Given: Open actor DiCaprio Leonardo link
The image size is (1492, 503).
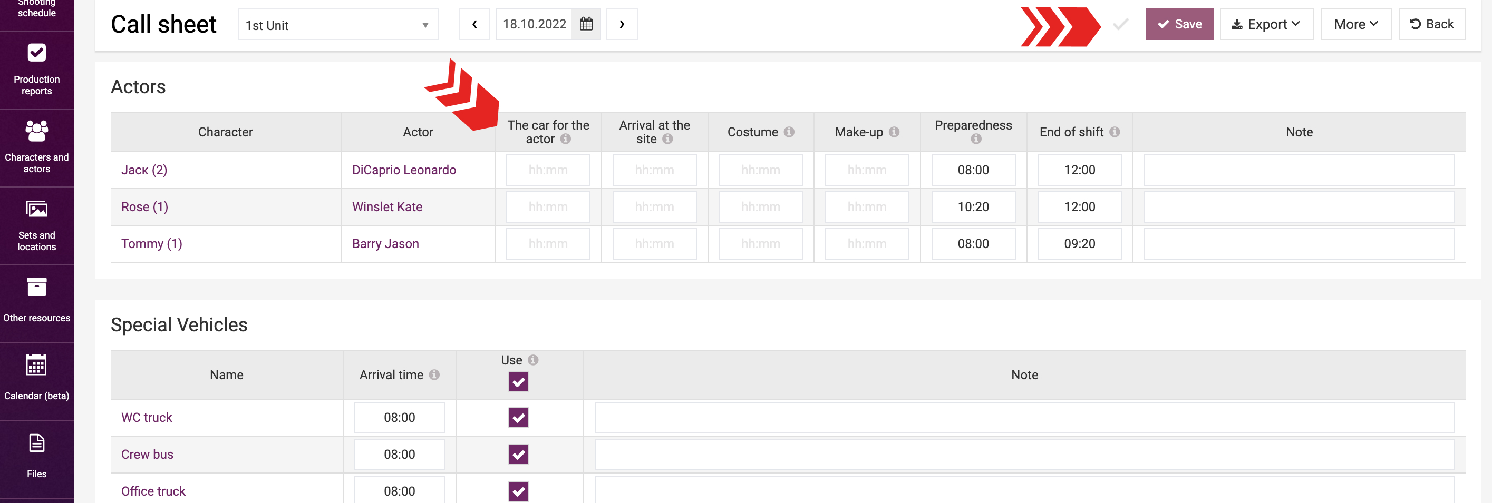Looking at the screenshot, I should 404,170.
